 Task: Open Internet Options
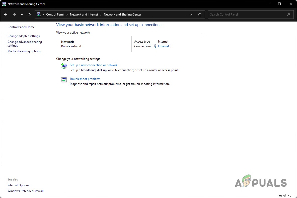[18, 185]
